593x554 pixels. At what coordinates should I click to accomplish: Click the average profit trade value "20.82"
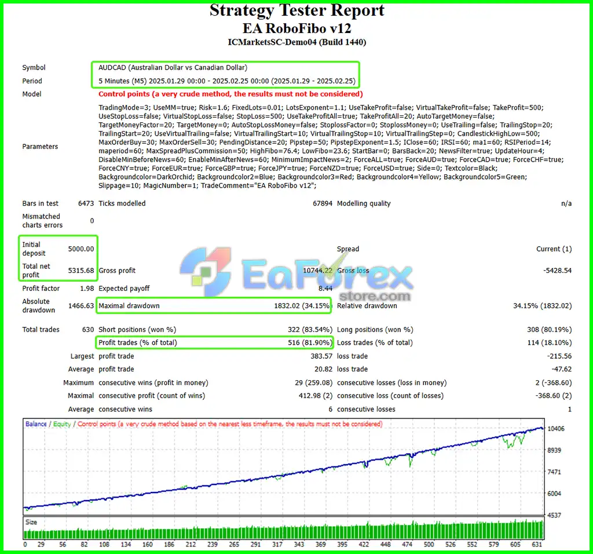coord(323,369)
